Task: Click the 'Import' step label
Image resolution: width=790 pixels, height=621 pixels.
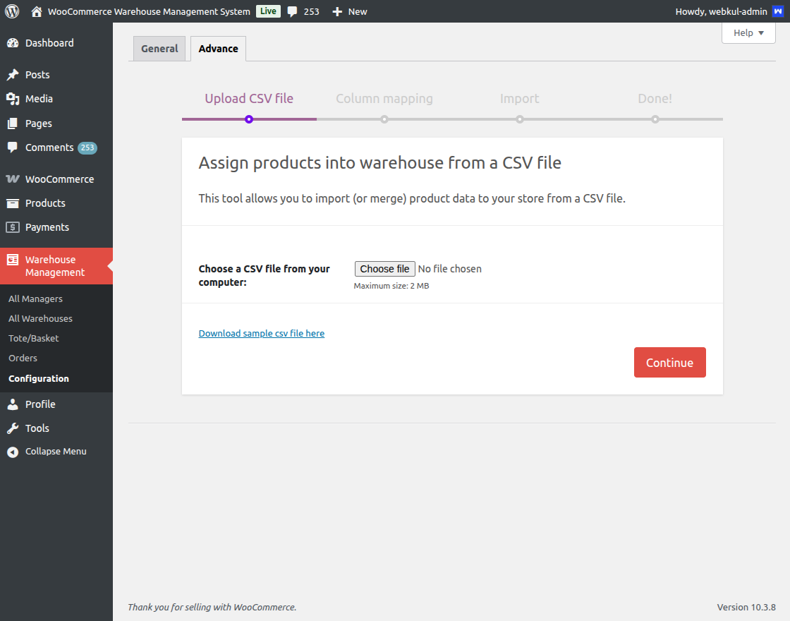Action: click(x=519, y=99)
